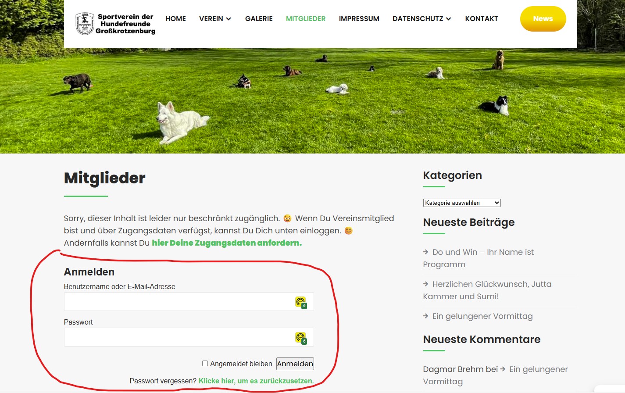Expand the DATENSCHUTZ menu chevron
This screenshot has width=625, height=393.
(x=448, y=19)
